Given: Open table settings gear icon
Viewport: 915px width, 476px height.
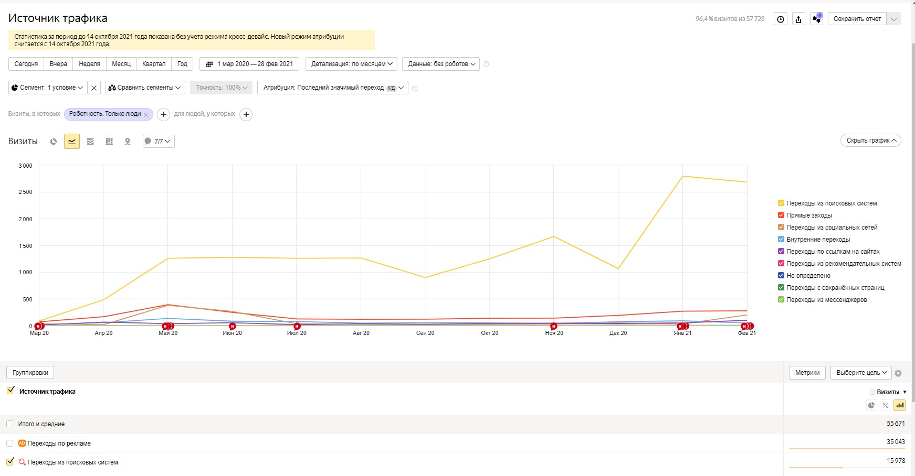Looking at the screenshot, I should click(898, 373).
